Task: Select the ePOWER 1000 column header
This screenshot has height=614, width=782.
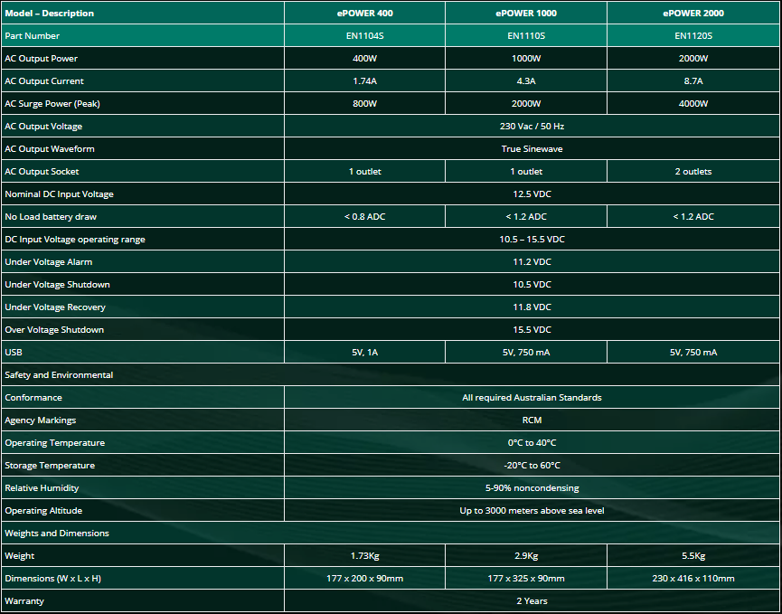Action: 526,13
